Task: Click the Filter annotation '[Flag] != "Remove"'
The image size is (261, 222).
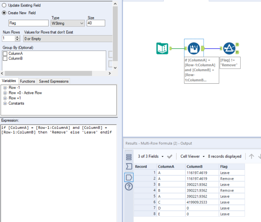Action: 230,63
